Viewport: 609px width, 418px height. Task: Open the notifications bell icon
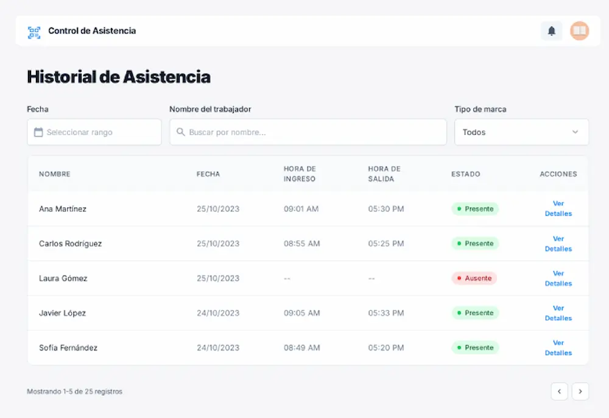click(x=551, y=30)
